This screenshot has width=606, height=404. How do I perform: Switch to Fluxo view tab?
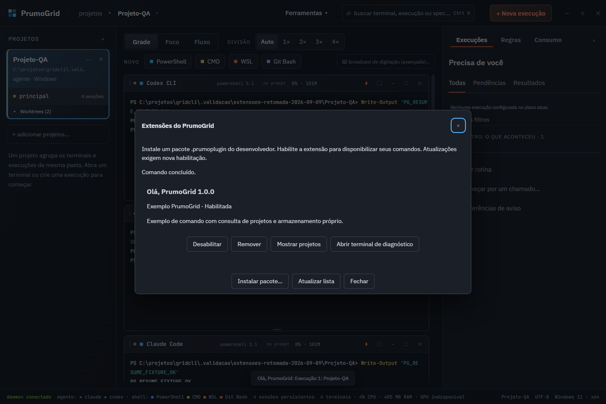[202, 42]
